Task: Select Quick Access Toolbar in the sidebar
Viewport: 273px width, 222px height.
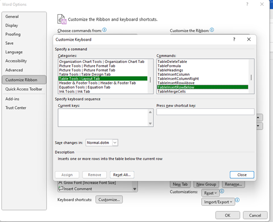Action: pos(24,89)
